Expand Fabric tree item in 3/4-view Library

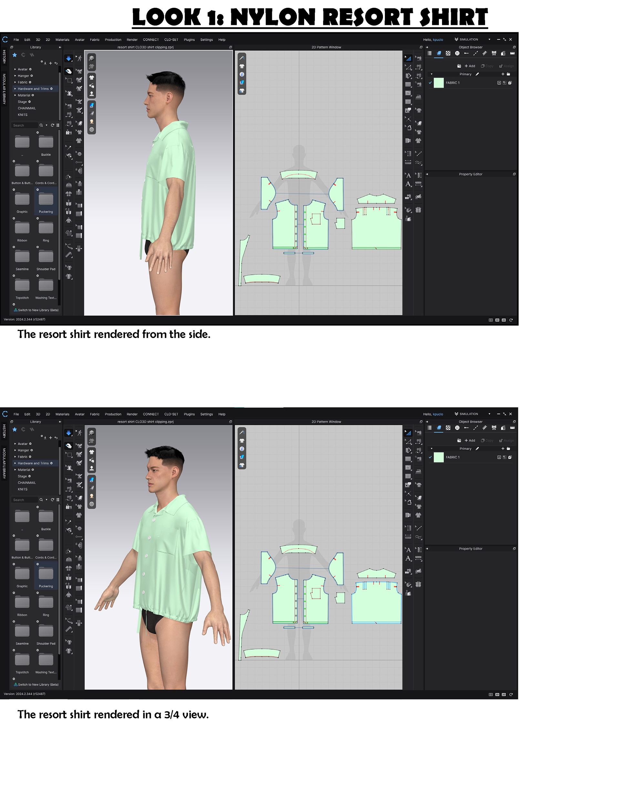click(x=15, y=457)
